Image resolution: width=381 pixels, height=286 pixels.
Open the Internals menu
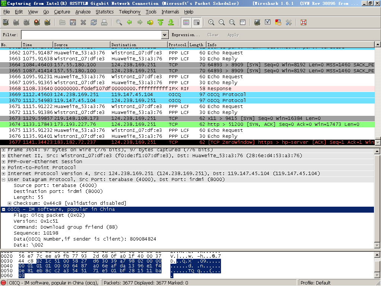(170, 12)
